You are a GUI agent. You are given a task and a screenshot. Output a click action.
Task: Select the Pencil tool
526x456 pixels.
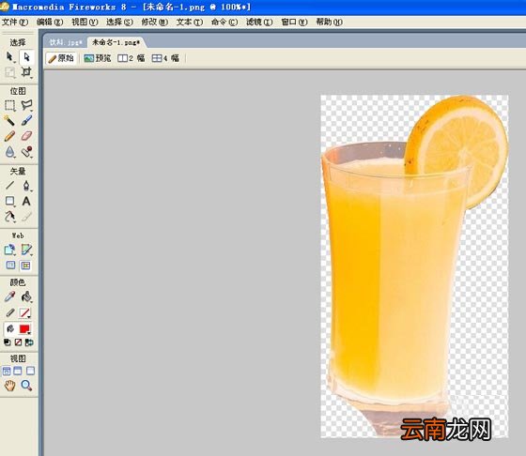(x=9, y=136)
